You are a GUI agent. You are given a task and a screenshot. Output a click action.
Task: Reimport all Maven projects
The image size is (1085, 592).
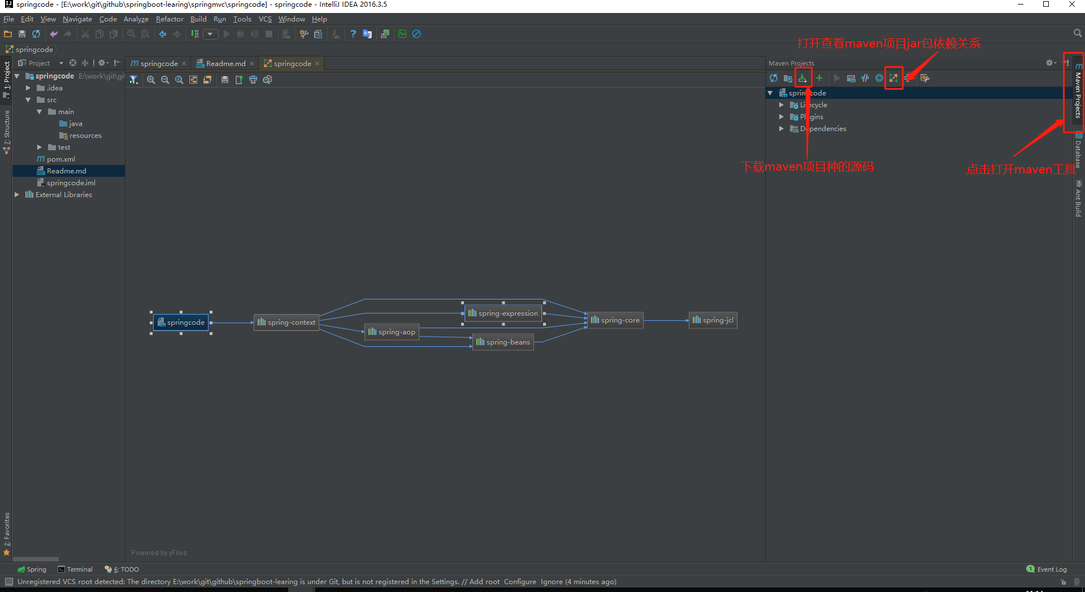click(774, 78)
